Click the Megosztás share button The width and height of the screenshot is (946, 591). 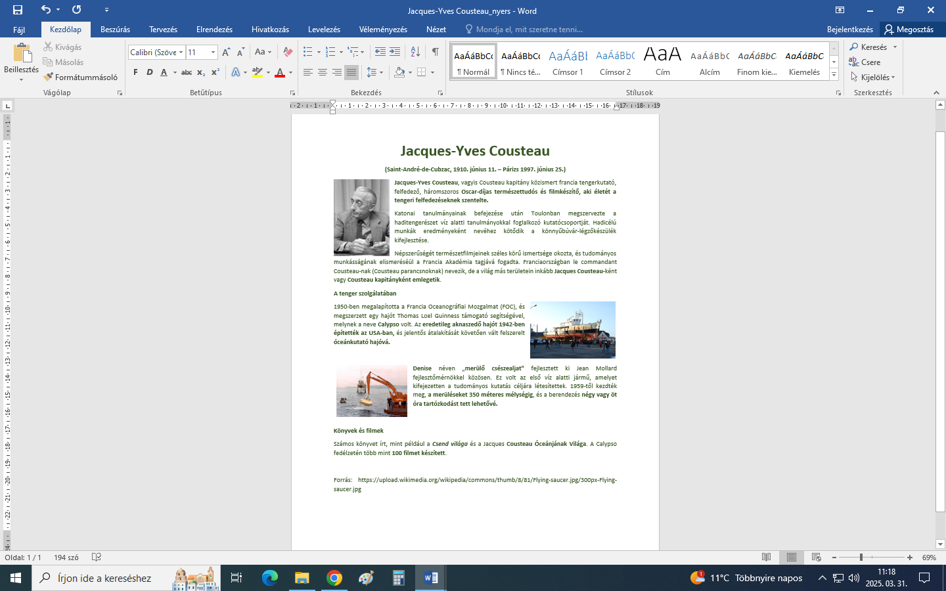click(909, 30)
